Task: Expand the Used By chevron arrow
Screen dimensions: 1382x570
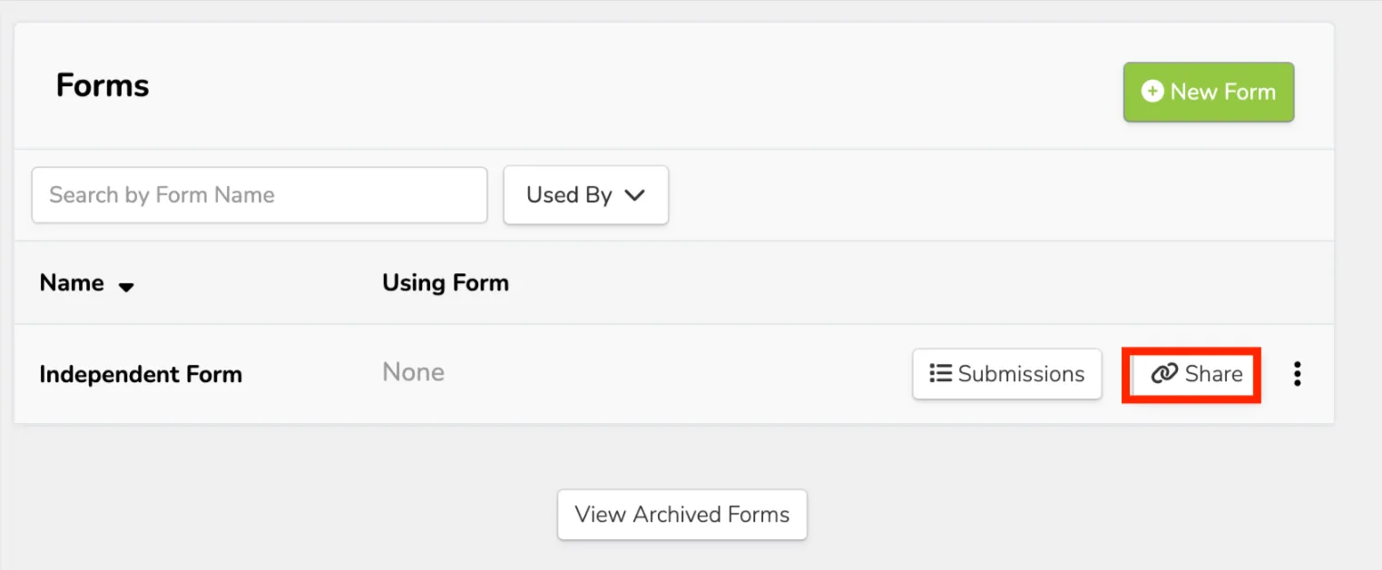Action: tap(635, 195)
